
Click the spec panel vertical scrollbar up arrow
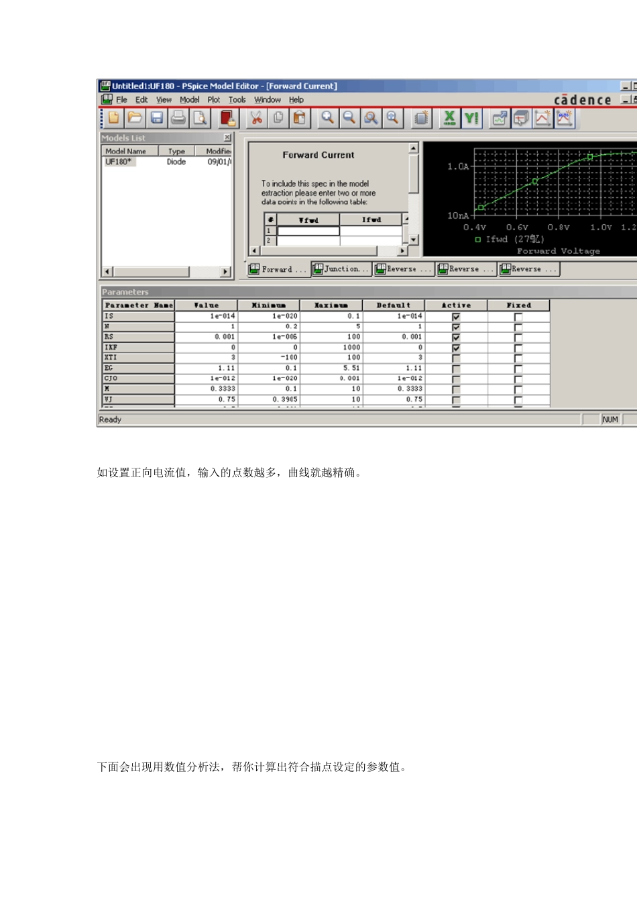coord(414,148)
